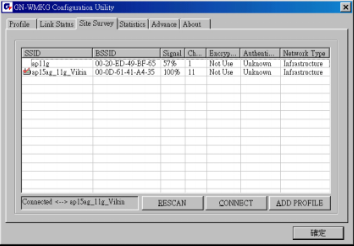Click Unknown authentication for ap11g
This screenshot has width=354, height=246.
[257, 63]
